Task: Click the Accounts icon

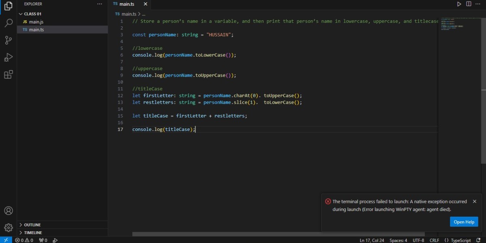Action: (x=8, y=211)
